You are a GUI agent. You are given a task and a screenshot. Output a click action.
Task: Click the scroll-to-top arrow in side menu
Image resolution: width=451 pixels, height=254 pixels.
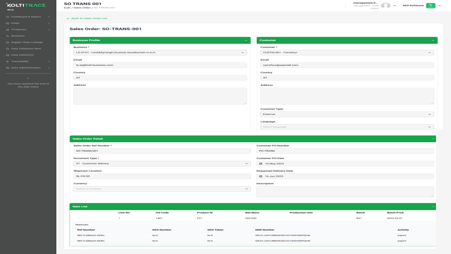click(28, 78)
